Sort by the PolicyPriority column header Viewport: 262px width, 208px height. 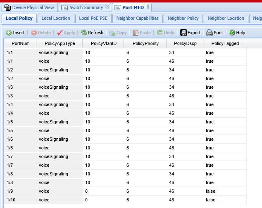pos(145,43)
